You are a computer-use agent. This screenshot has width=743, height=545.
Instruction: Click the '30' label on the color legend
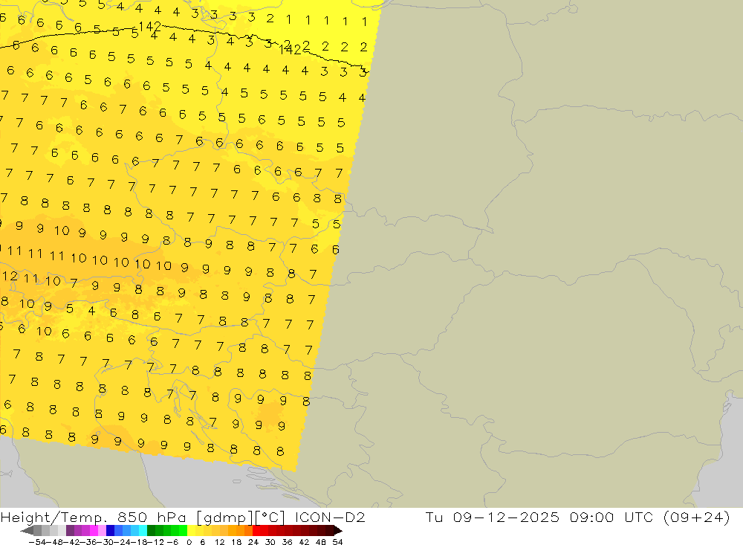tap(270, 542)
